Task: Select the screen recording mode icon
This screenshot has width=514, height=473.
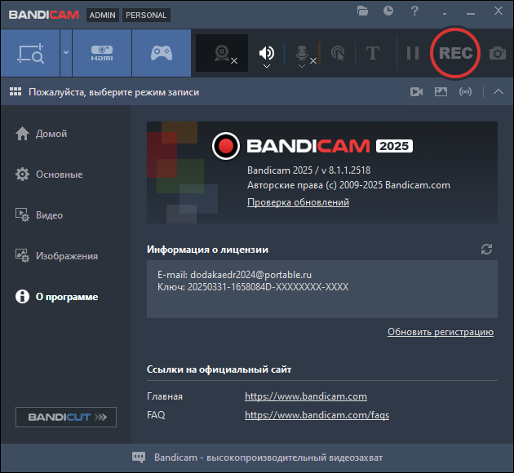Action: pyautogui.click(x=29, y=53)
